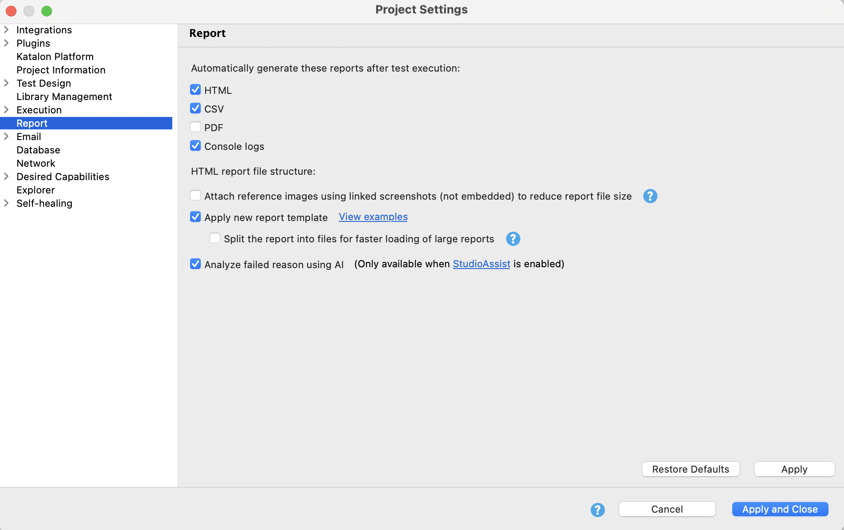
Task: Disable CSV report generation
Action: click(195, 108)
